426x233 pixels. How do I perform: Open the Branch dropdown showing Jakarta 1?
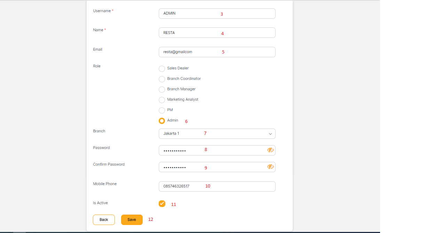point(212,134)
